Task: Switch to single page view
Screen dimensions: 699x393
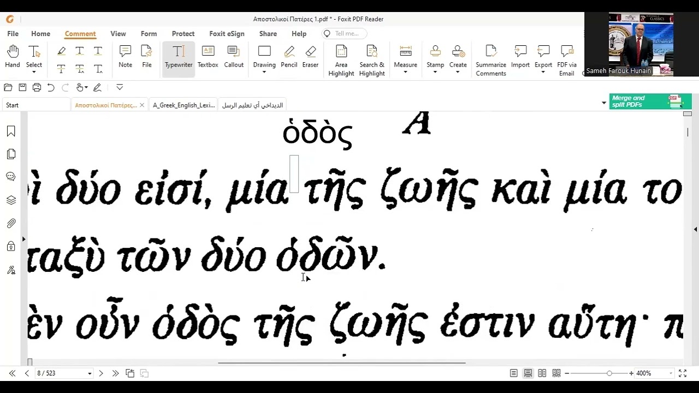Action: (514, 373)
